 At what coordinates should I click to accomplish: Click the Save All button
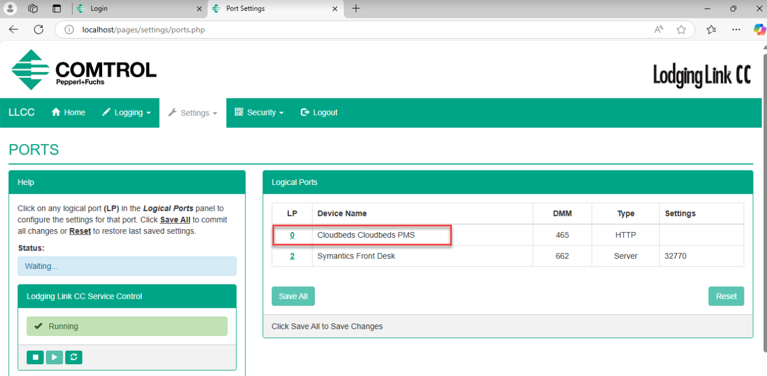click(x=293, y=296)
